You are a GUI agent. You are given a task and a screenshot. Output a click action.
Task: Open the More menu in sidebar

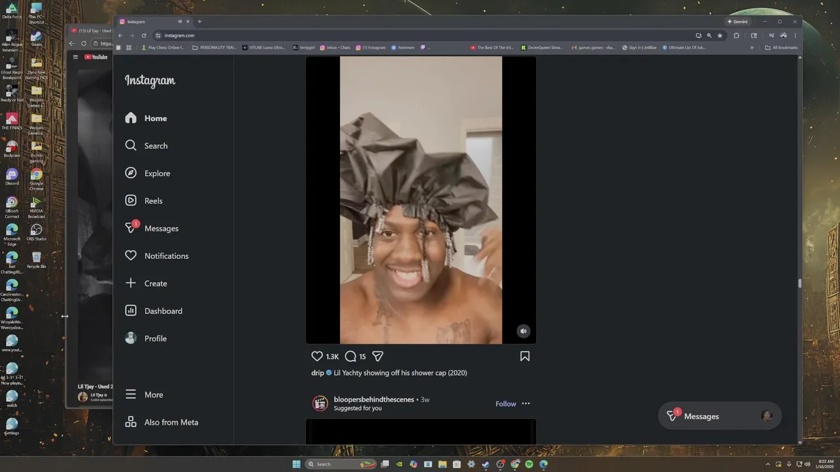144,395
